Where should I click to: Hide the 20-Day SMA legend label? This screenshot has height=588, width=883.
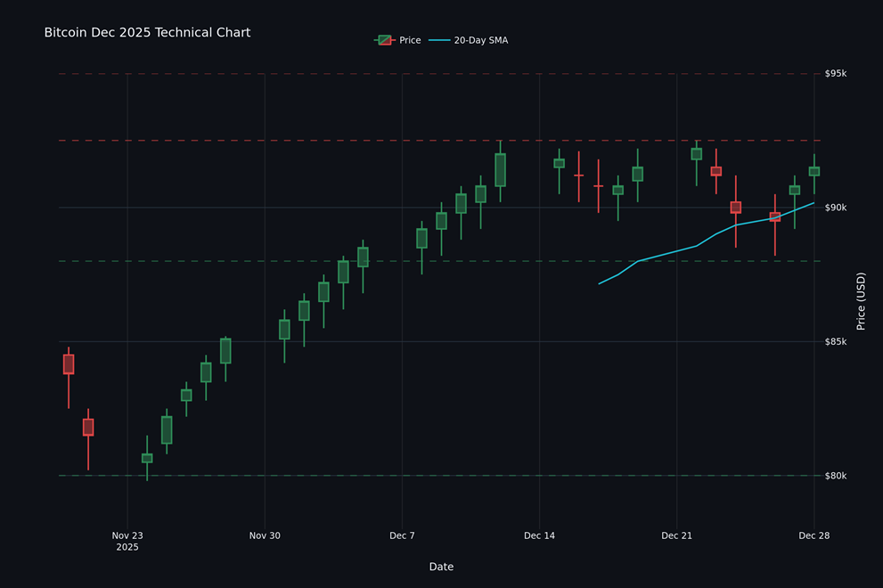coord(480,40)
